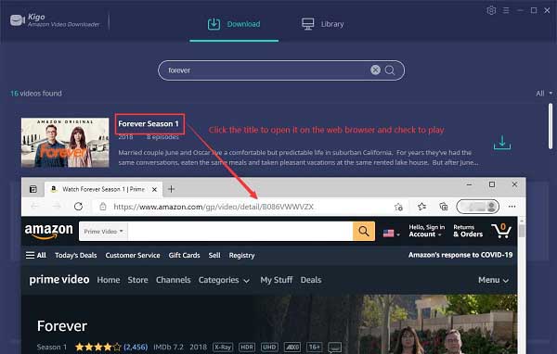Viewport: 557px width, 354px height.
Task: Click 'IMDb 7.2' text
Action: tap(168, 347)
